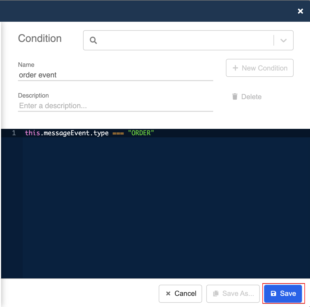Delete the current condition

246,97
